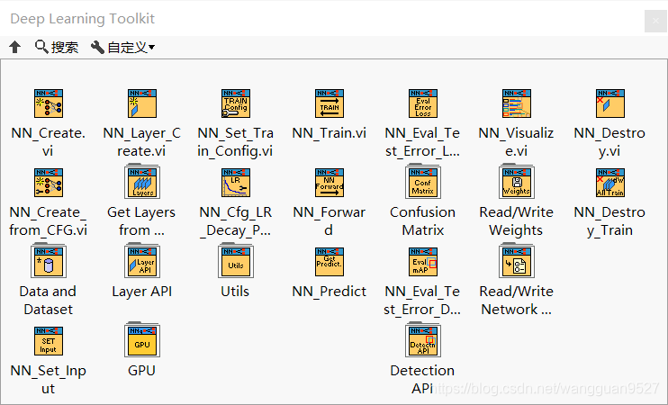The width and height of the screenshot is (668, 405).
Task: Open the GPU subpalette icon
Action: [142, 340]
